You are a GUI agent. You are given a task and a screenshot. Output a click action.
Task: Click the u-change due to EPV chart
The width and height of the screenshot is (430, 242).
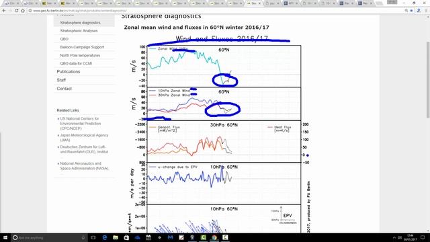pos(224,184)
